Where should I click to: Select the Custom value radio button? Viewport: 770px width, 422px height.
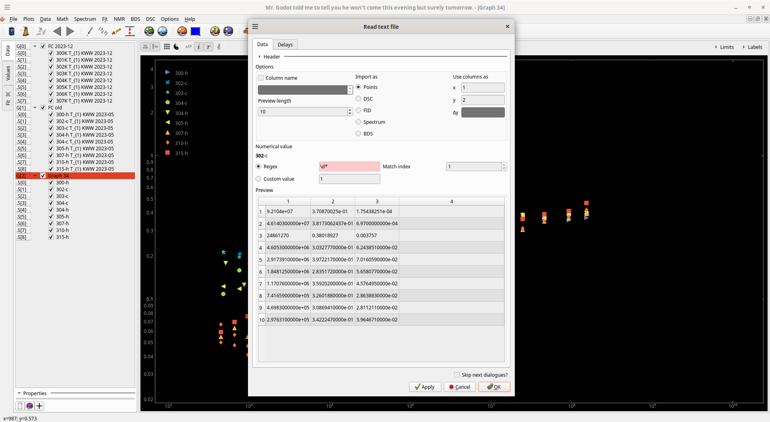pyautogui.click(x=258, y=179)
